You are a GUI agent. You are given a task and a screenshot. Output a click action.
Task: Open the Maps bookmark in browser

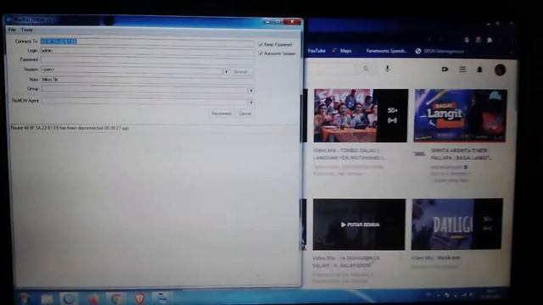pyautogui.click(x=342, y=51)
